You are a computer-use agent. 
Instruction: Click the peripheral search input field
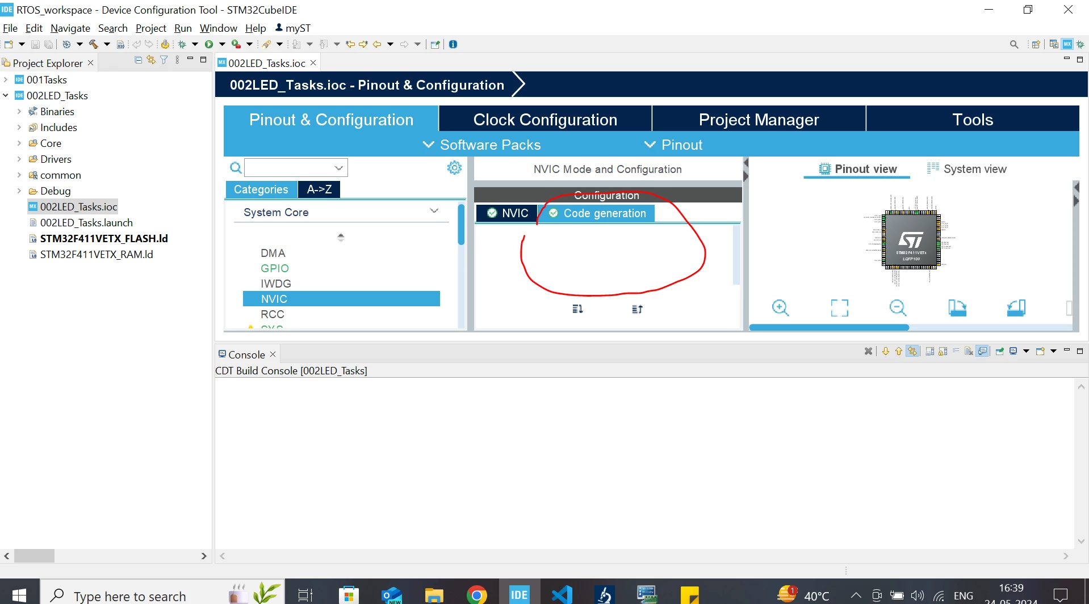290,168
